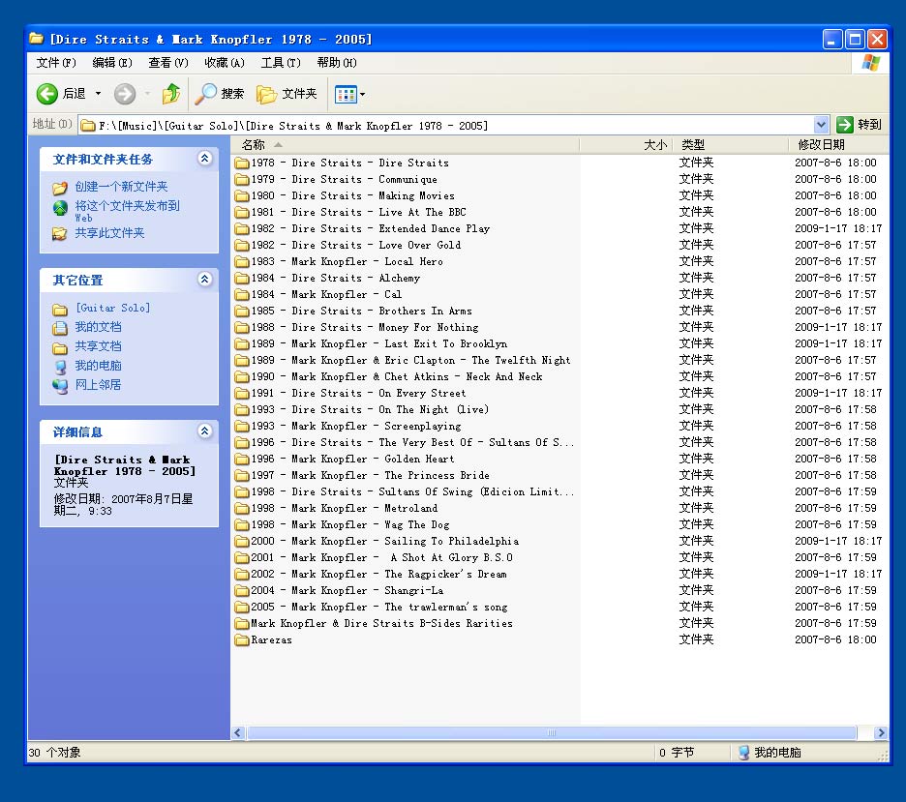Select the folder icon for Rarezas
This screenshot has width=906, height=802.
click(242, 639)
